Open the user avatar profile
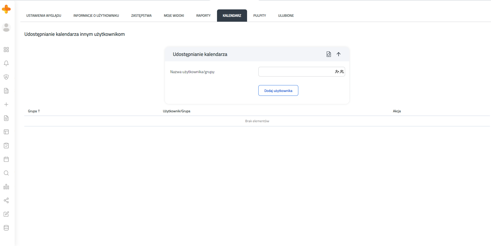 click(6, 27)
